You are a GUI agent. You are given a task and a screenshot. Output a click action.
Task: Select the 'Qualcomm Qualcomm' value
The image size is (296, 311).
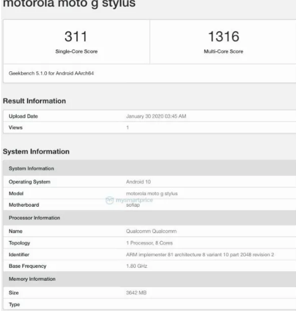(151, 231)
